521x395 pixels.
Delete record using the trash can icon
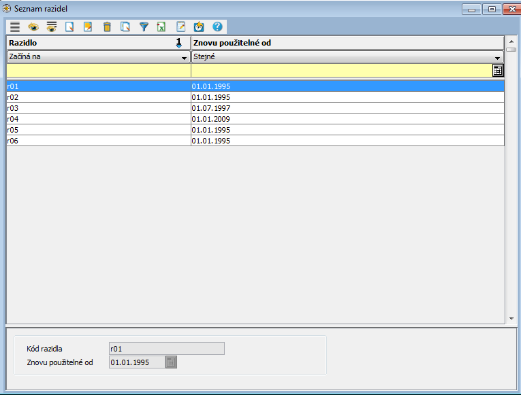107,27
